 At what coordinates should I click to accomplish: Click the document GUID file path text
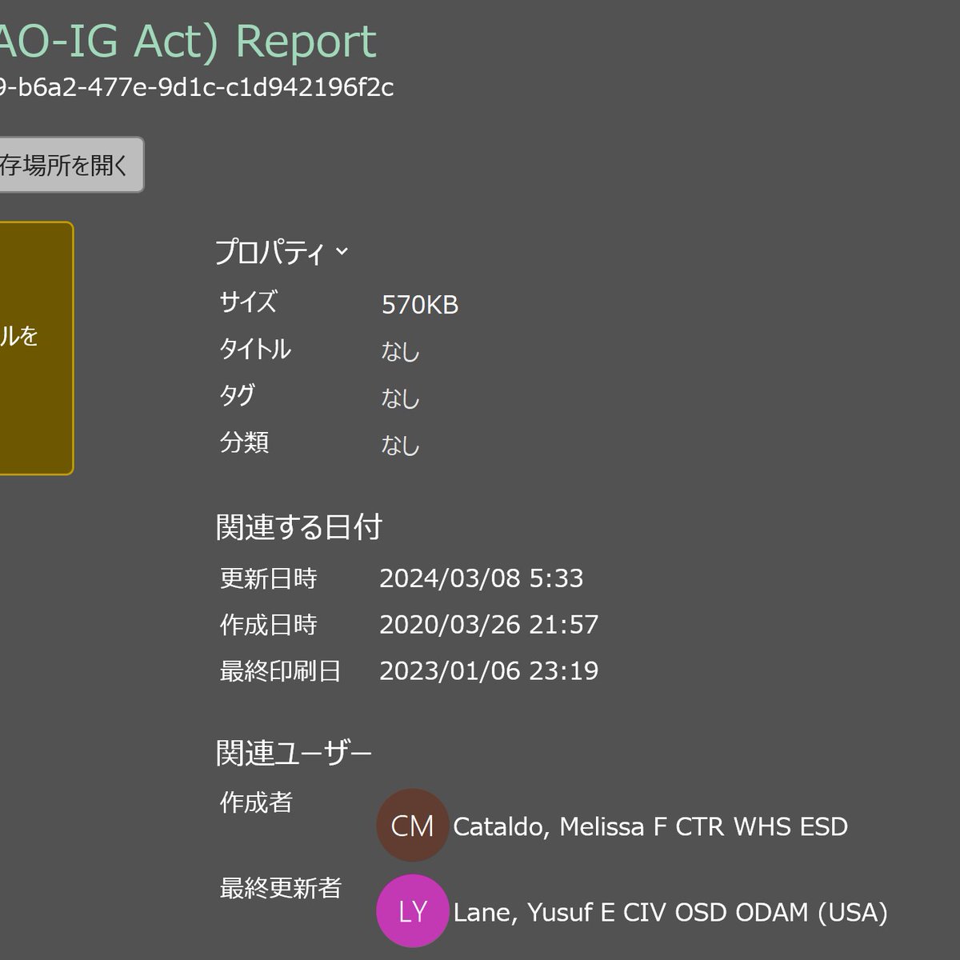(x=196, y=90)
